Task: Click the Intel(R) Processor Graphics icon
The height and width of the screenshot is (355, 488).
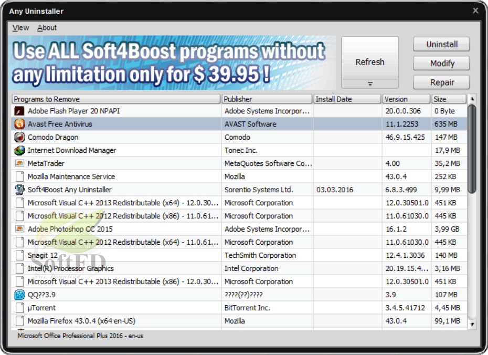Action: tap(19, 268)
